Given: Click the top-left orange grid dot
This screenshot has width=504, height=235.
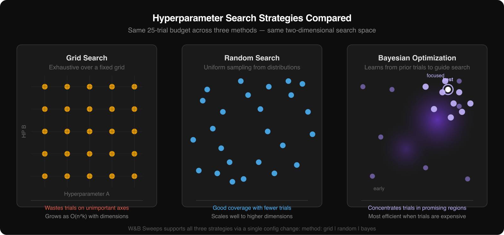Looking at the screenshot, I should tap(45, 87).
